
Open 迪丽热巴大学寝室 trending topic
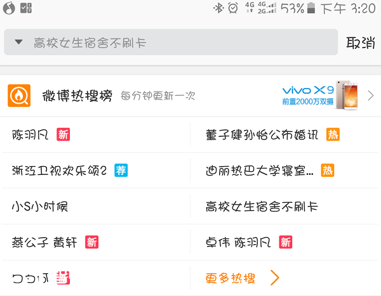pyautogui.click(x=260, y=171)
